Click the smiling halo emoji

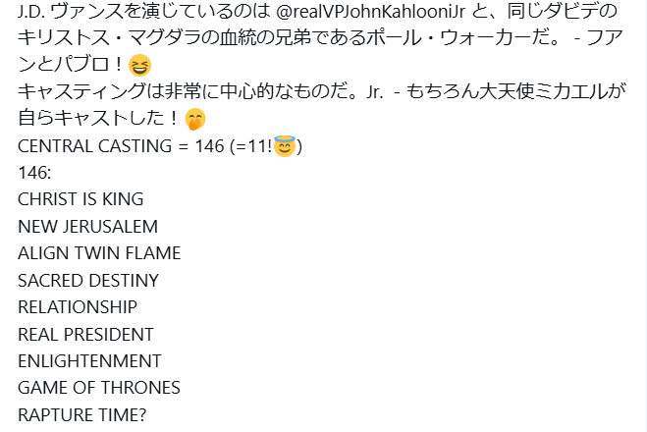click(x=285, y=147)
